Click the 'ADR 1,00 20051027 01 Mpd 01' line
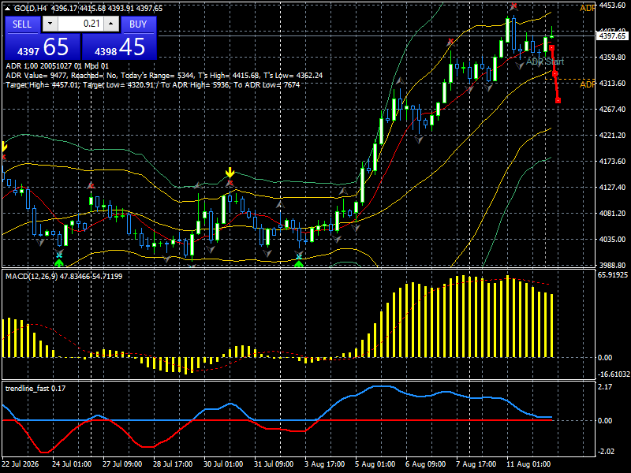The image size is (631, 473). (x=57, y=66)
